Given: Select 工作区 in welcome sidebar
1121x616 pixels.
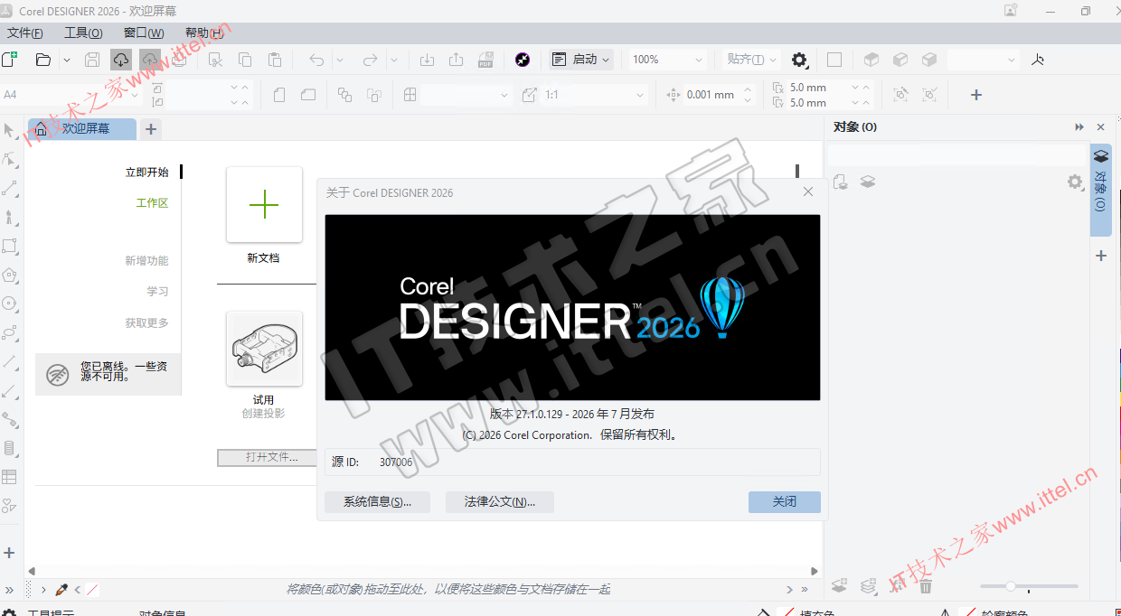Looking at the screenshot, I should pyautogui.click(x=152, y=203).
